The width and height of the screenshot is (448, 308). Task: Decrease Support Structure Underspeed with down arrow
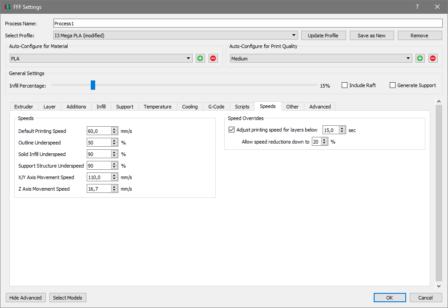114,168
